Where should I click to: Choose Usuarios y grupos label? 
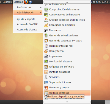coord(59,88)
